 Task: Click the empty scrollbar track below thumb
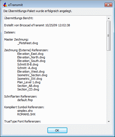[x=109, y=85]
